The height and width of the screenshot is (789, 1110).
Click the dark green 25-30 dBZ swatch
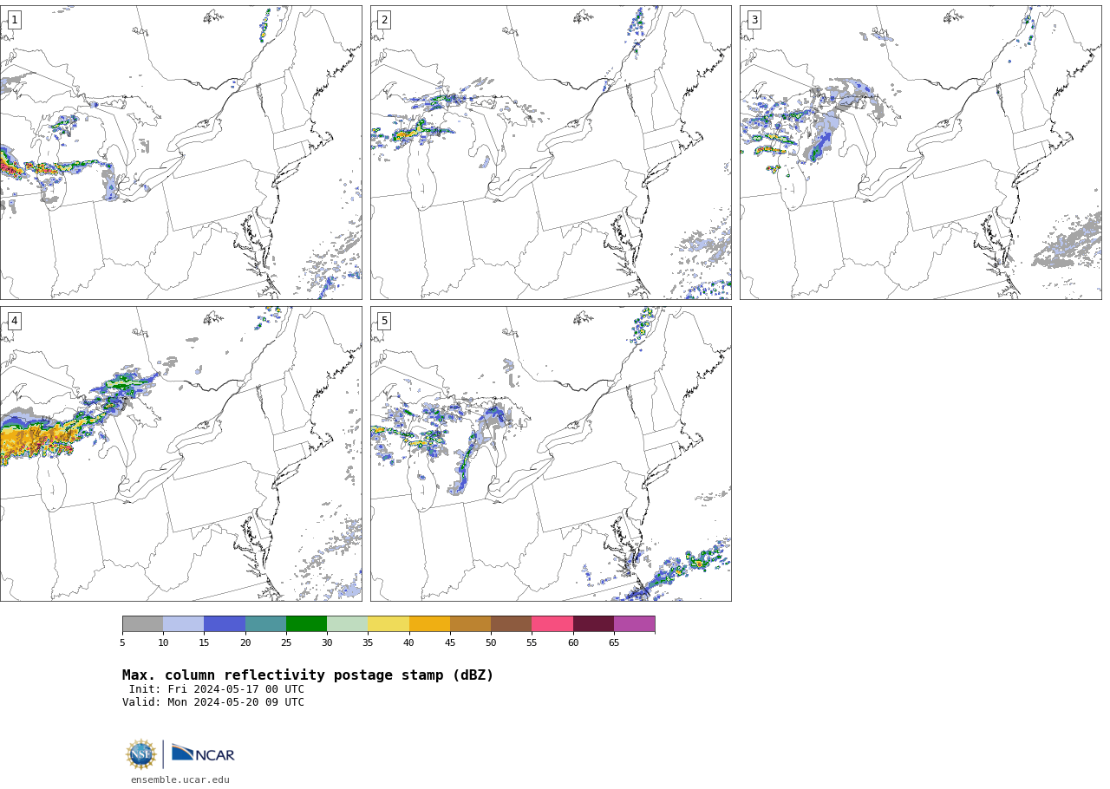(306, 624)
